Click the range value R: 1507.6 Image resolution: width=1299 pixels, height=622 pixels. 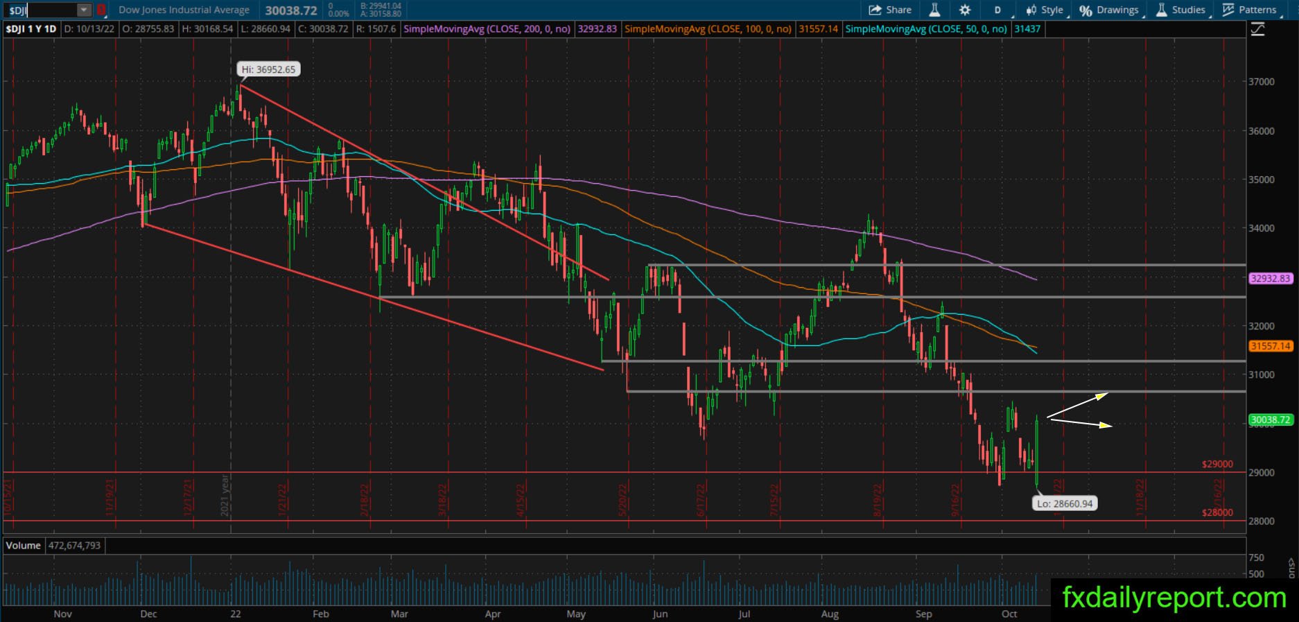tap(376, 29)
